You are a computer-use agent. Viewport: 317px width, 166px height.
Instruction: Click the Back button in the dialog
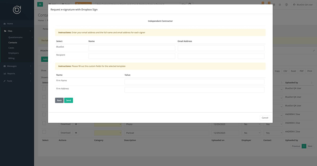point(59,101)
